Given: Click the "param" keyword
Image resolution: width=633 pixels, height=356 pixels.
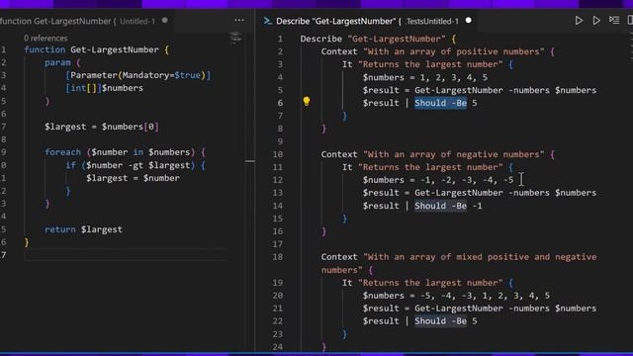Looking at the screenshot, I should pos(57,62).
